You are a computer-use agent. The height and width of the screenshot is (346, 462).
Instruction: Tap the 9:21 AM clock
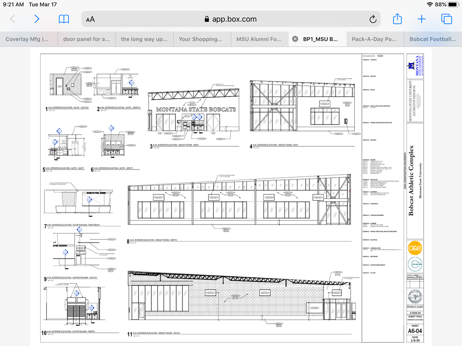(x=13, y=4)
